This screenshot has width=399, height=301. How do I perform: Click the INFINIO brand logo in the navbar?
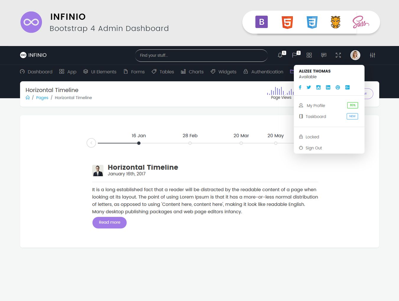coord(33,55)
